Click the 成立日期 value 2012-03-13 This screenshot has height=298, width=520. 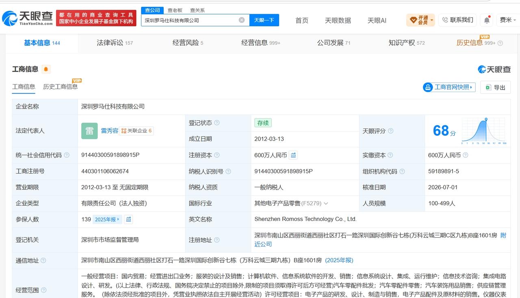pos(269,139)
